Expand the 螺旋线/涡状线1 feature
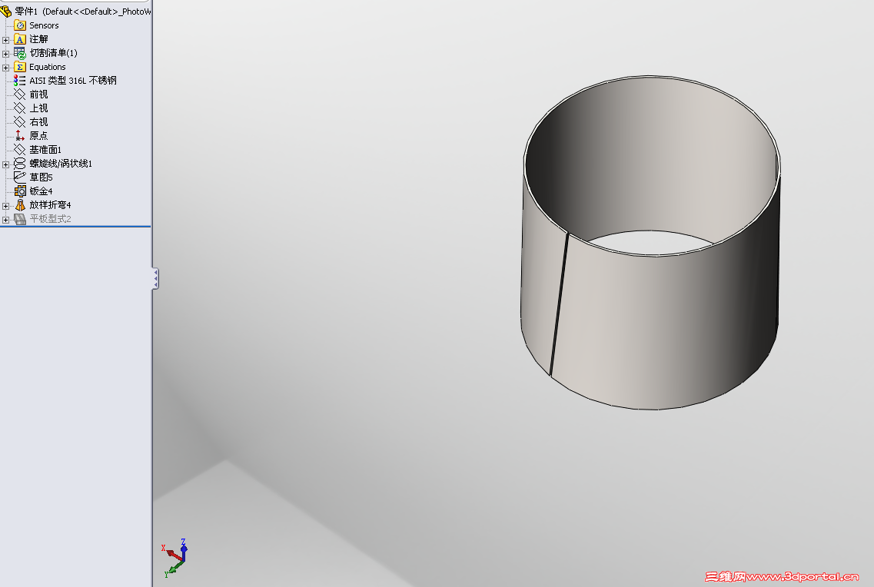The image size is (874, 587). coord(5,164)
